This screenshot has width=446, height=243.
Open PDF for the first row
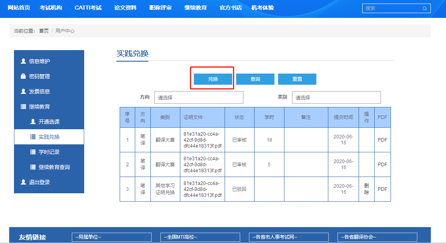(x=382, y=140)
